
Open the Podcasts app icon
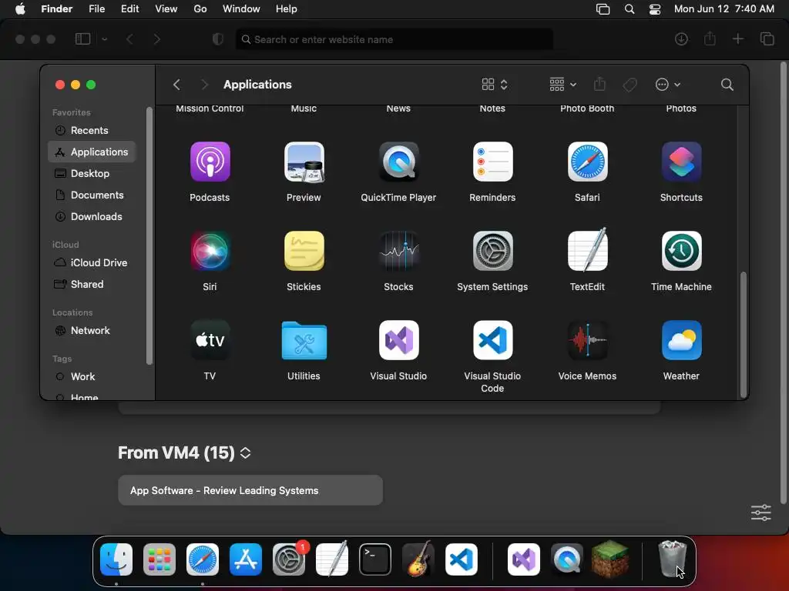210,162
